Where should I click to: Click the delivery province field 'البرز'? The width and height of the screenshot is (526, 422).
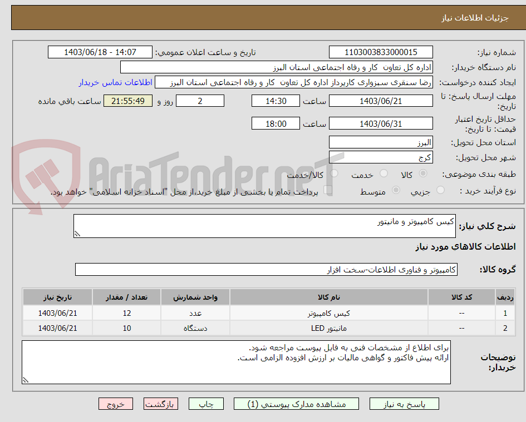pyautogui.click(x=381, y=142)
